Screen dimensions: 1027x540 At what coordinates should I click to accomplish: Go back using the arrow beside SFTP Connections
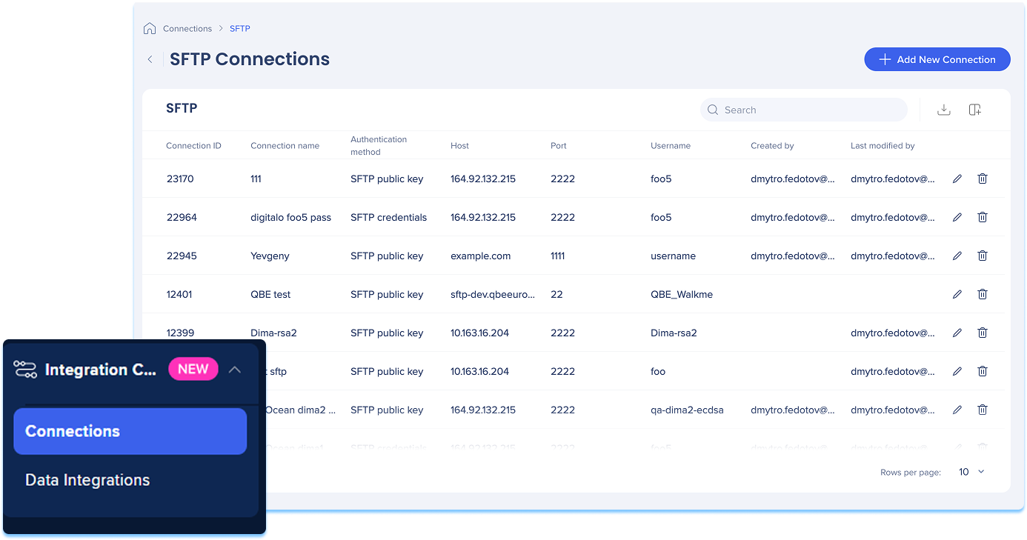pos(150,59)
